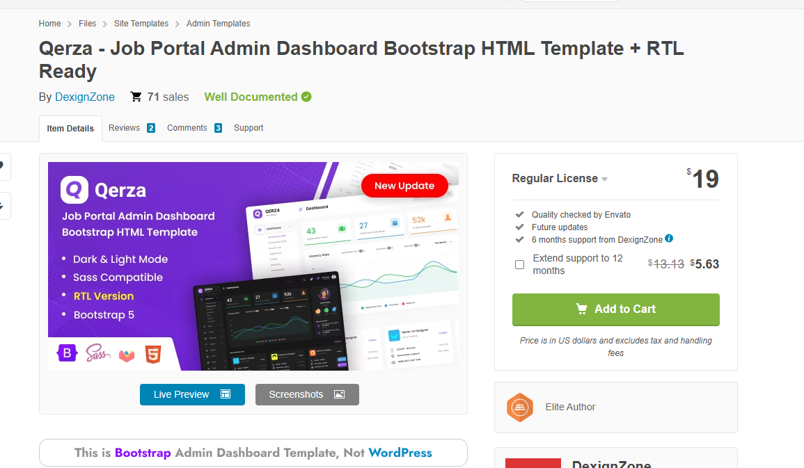Image resolution: width=804 pixels, height=468 pixels.
Task: Click the New Update badge on the preview
Action: point(404,186)
